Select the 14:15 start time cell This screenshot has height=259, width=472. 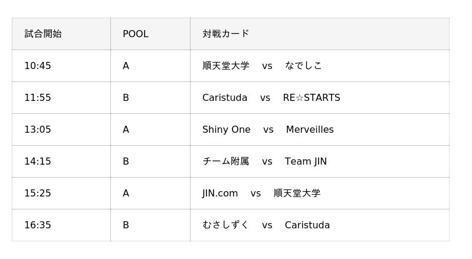[x=38, y=162]
